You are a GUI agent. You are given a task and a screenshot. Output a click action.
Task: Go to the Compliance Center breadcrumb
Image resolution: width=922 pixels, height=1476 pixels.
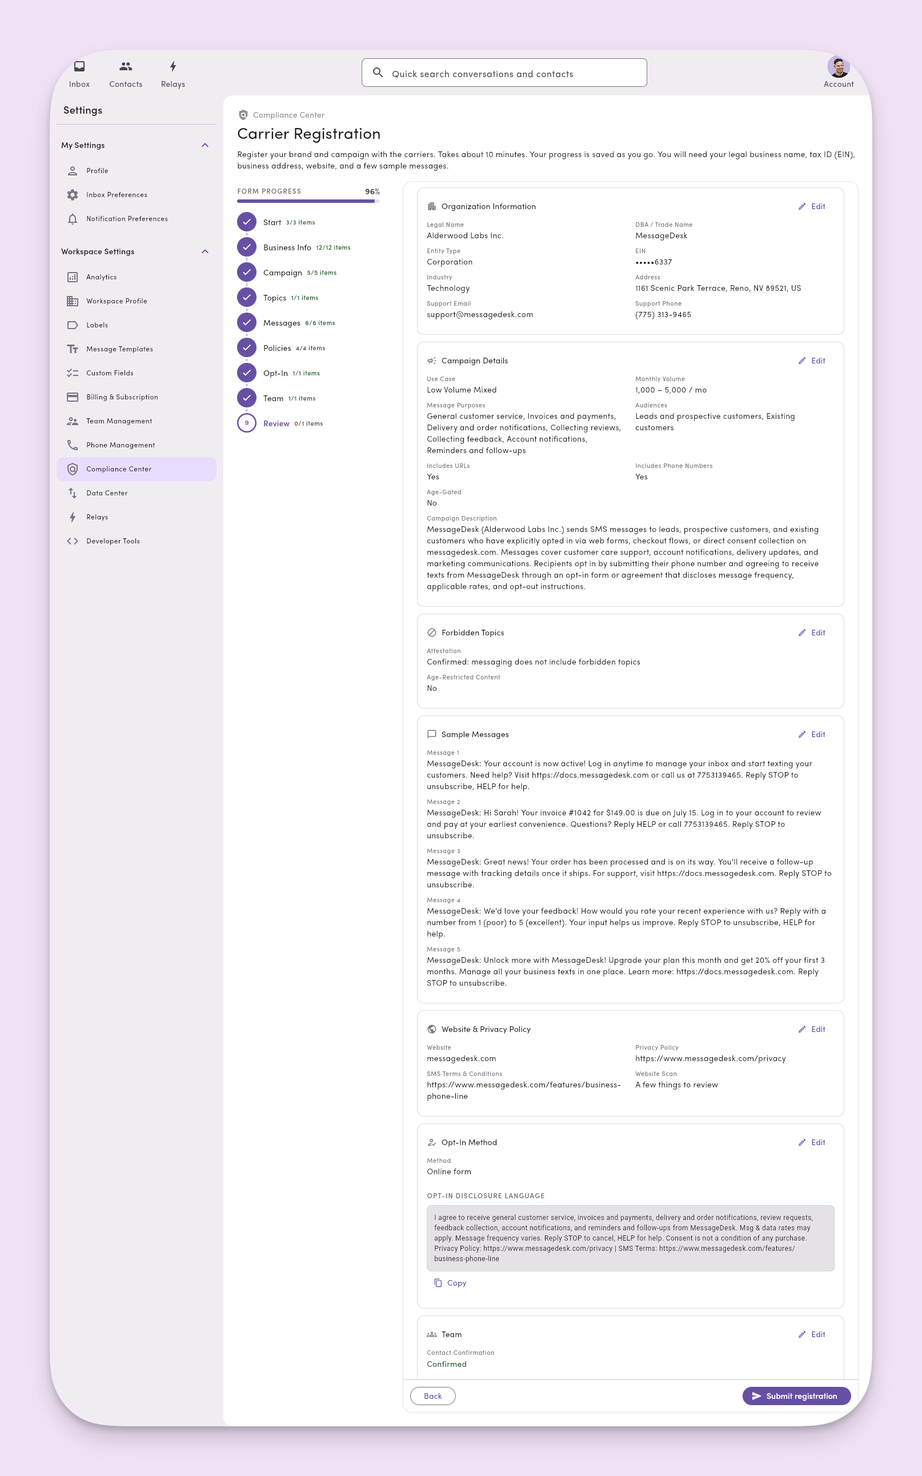point(282,115)
